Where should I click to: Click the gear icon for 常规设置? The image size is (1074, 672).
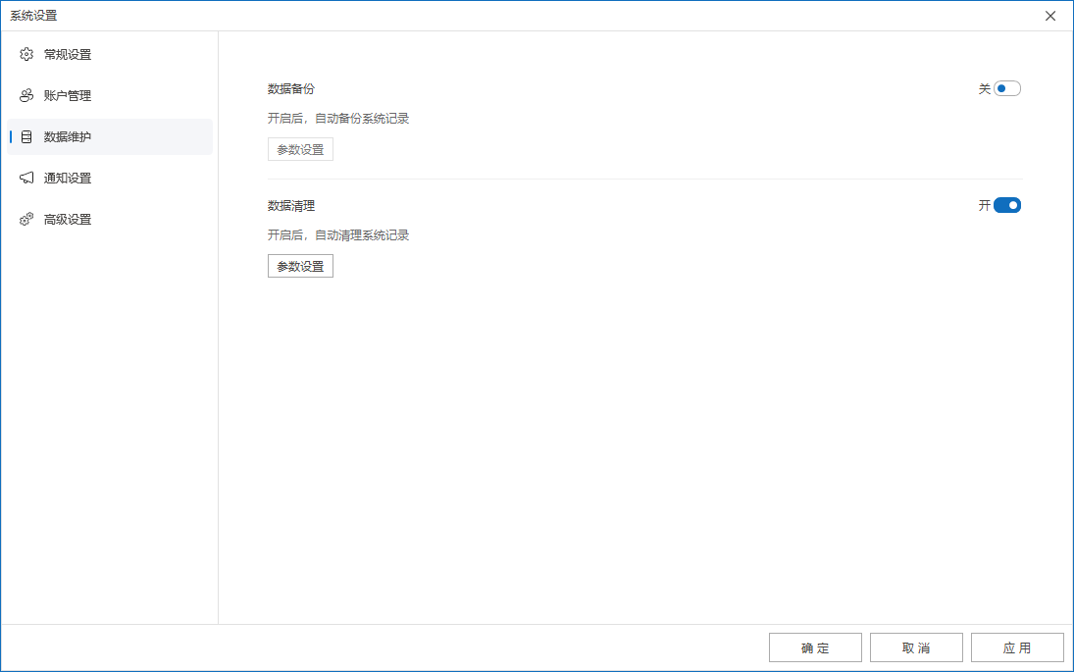[x=26, y=55]
